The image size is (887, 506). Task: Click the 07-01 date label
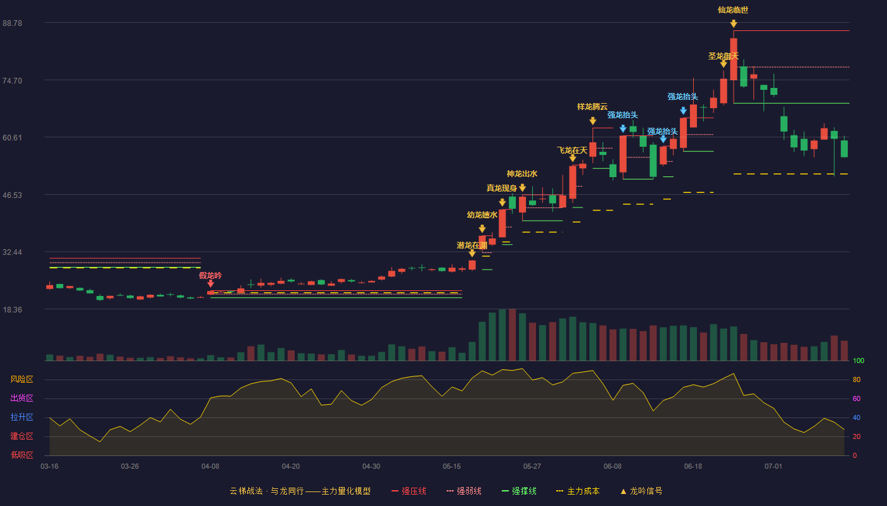774,466
